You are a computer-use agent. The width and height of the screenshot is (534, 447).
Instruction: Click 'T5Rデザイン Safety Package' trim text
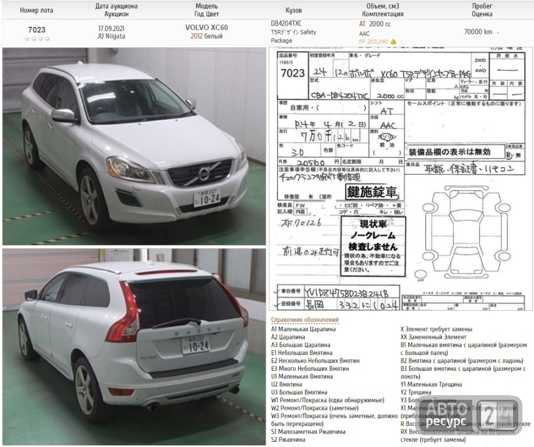[293, 36]
